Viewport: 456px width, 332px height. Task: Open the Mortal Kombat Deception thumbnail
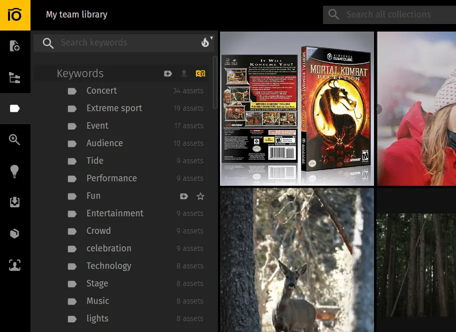tap(297, 109)
